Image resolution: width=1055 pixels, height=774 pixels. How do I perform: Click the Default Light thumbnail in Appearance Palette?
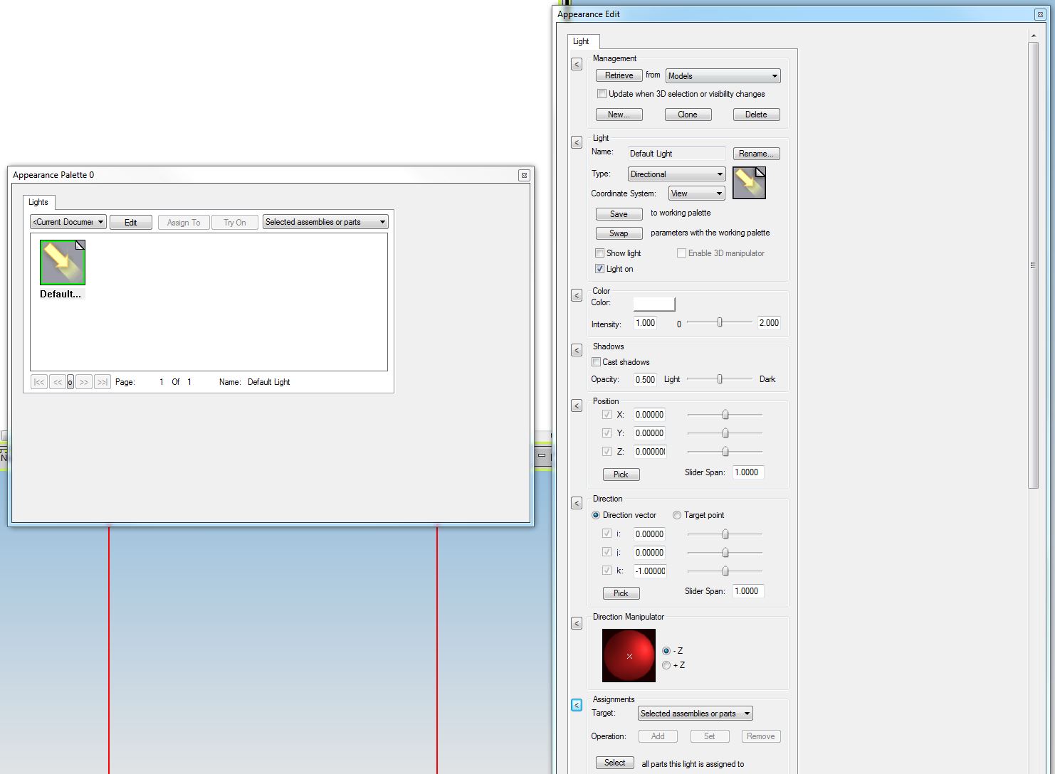pyautogui.click(x=63, y=263)
